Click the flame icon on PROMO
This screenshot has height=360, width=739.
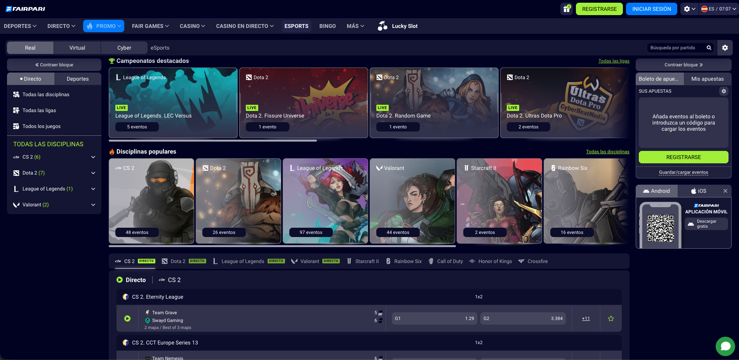[x=90, y=26]
